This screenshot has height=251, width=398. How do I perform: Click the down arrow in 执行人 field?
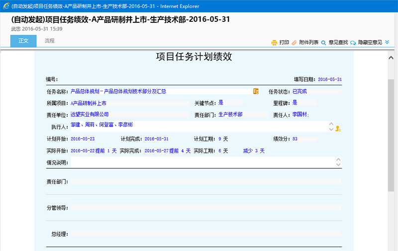[331, 129]
